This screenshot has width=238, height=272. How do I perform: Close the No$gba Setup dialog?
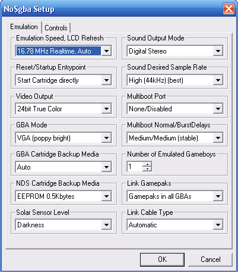pyautogui.click(x=229, y=9)
